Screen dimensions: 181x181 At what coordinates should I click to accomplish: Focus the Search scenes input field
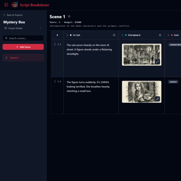tap(23, 38)
